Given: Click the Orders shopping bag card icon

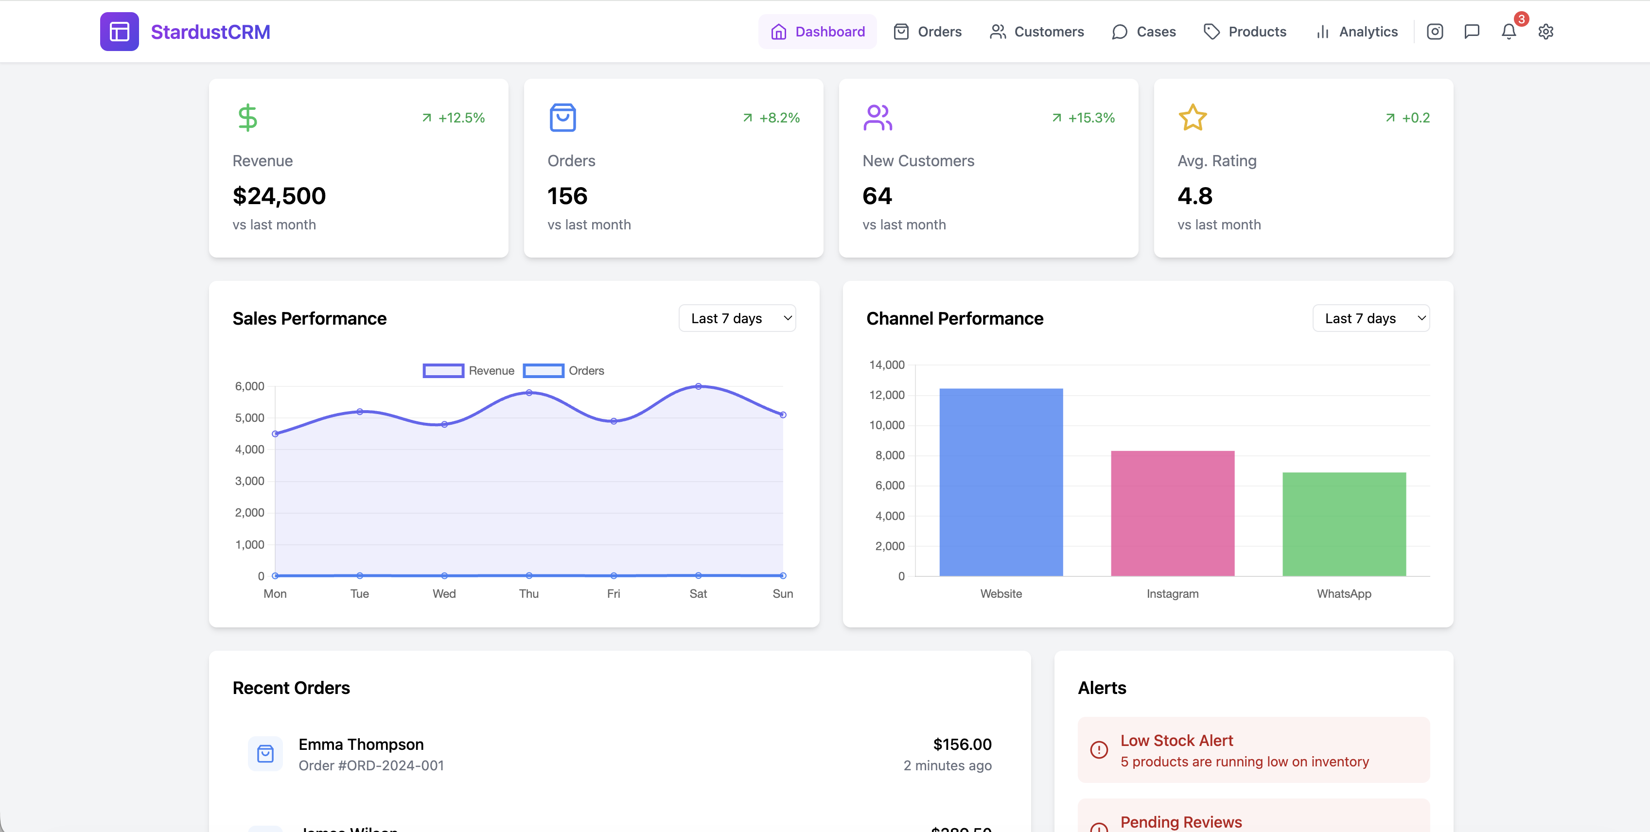Looking at the screenshot, I should [562, 118].
